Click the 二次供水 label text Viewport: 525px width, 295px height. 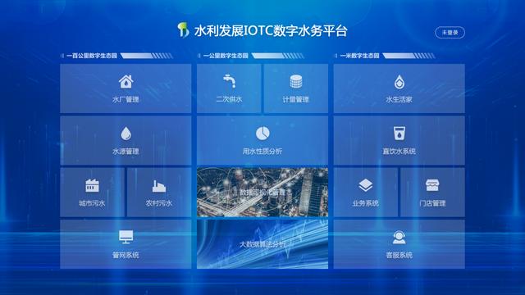pyautogui.click(x=229, y=99)
